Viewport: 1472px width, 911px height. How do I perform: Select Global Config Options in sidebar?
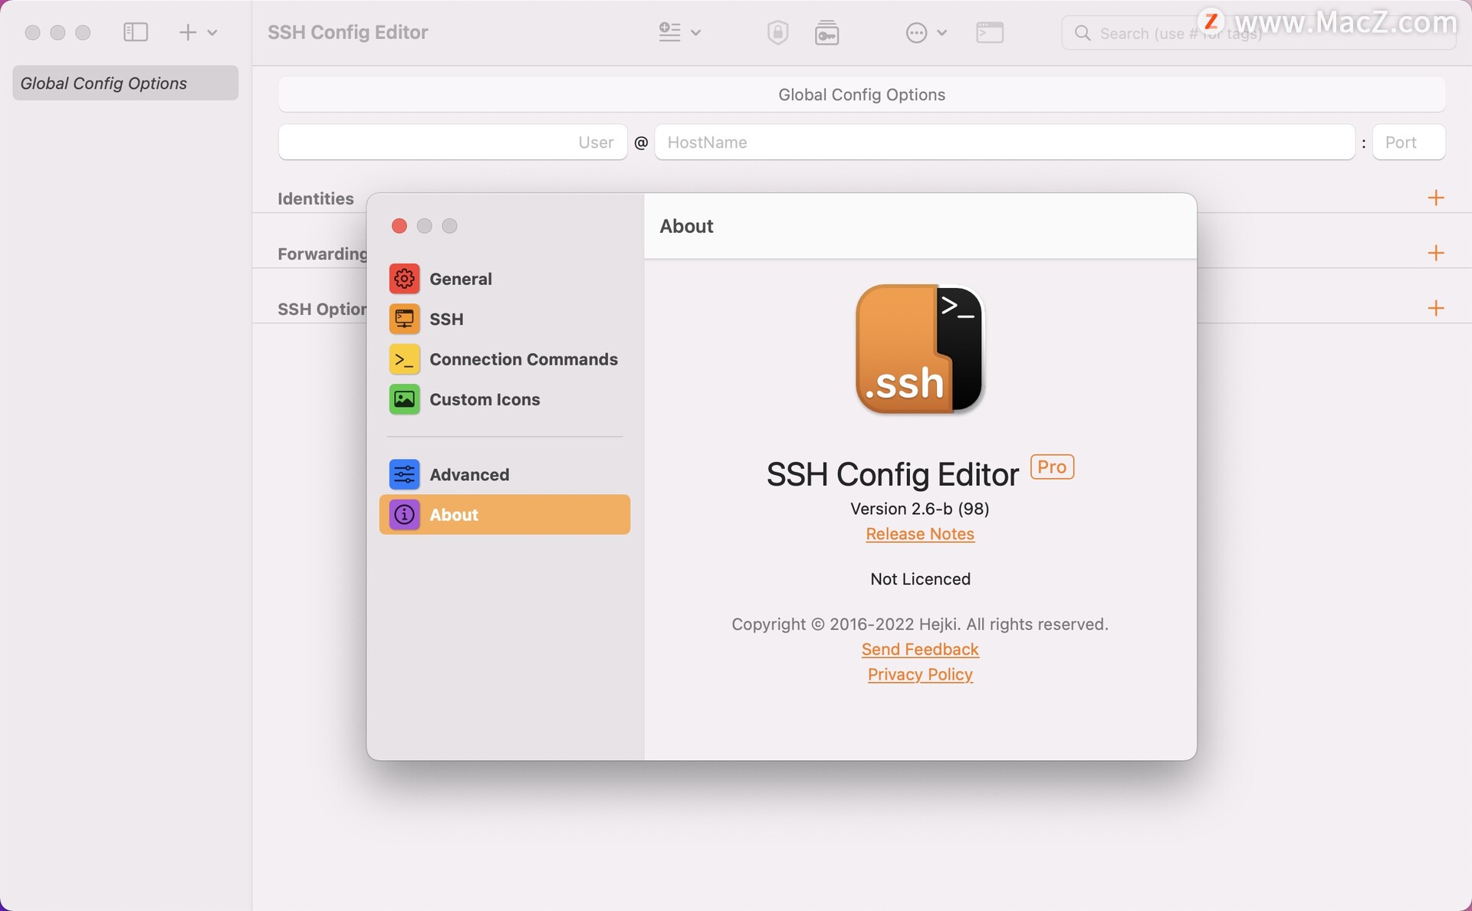pyautogui.click(x=125, y=83)
